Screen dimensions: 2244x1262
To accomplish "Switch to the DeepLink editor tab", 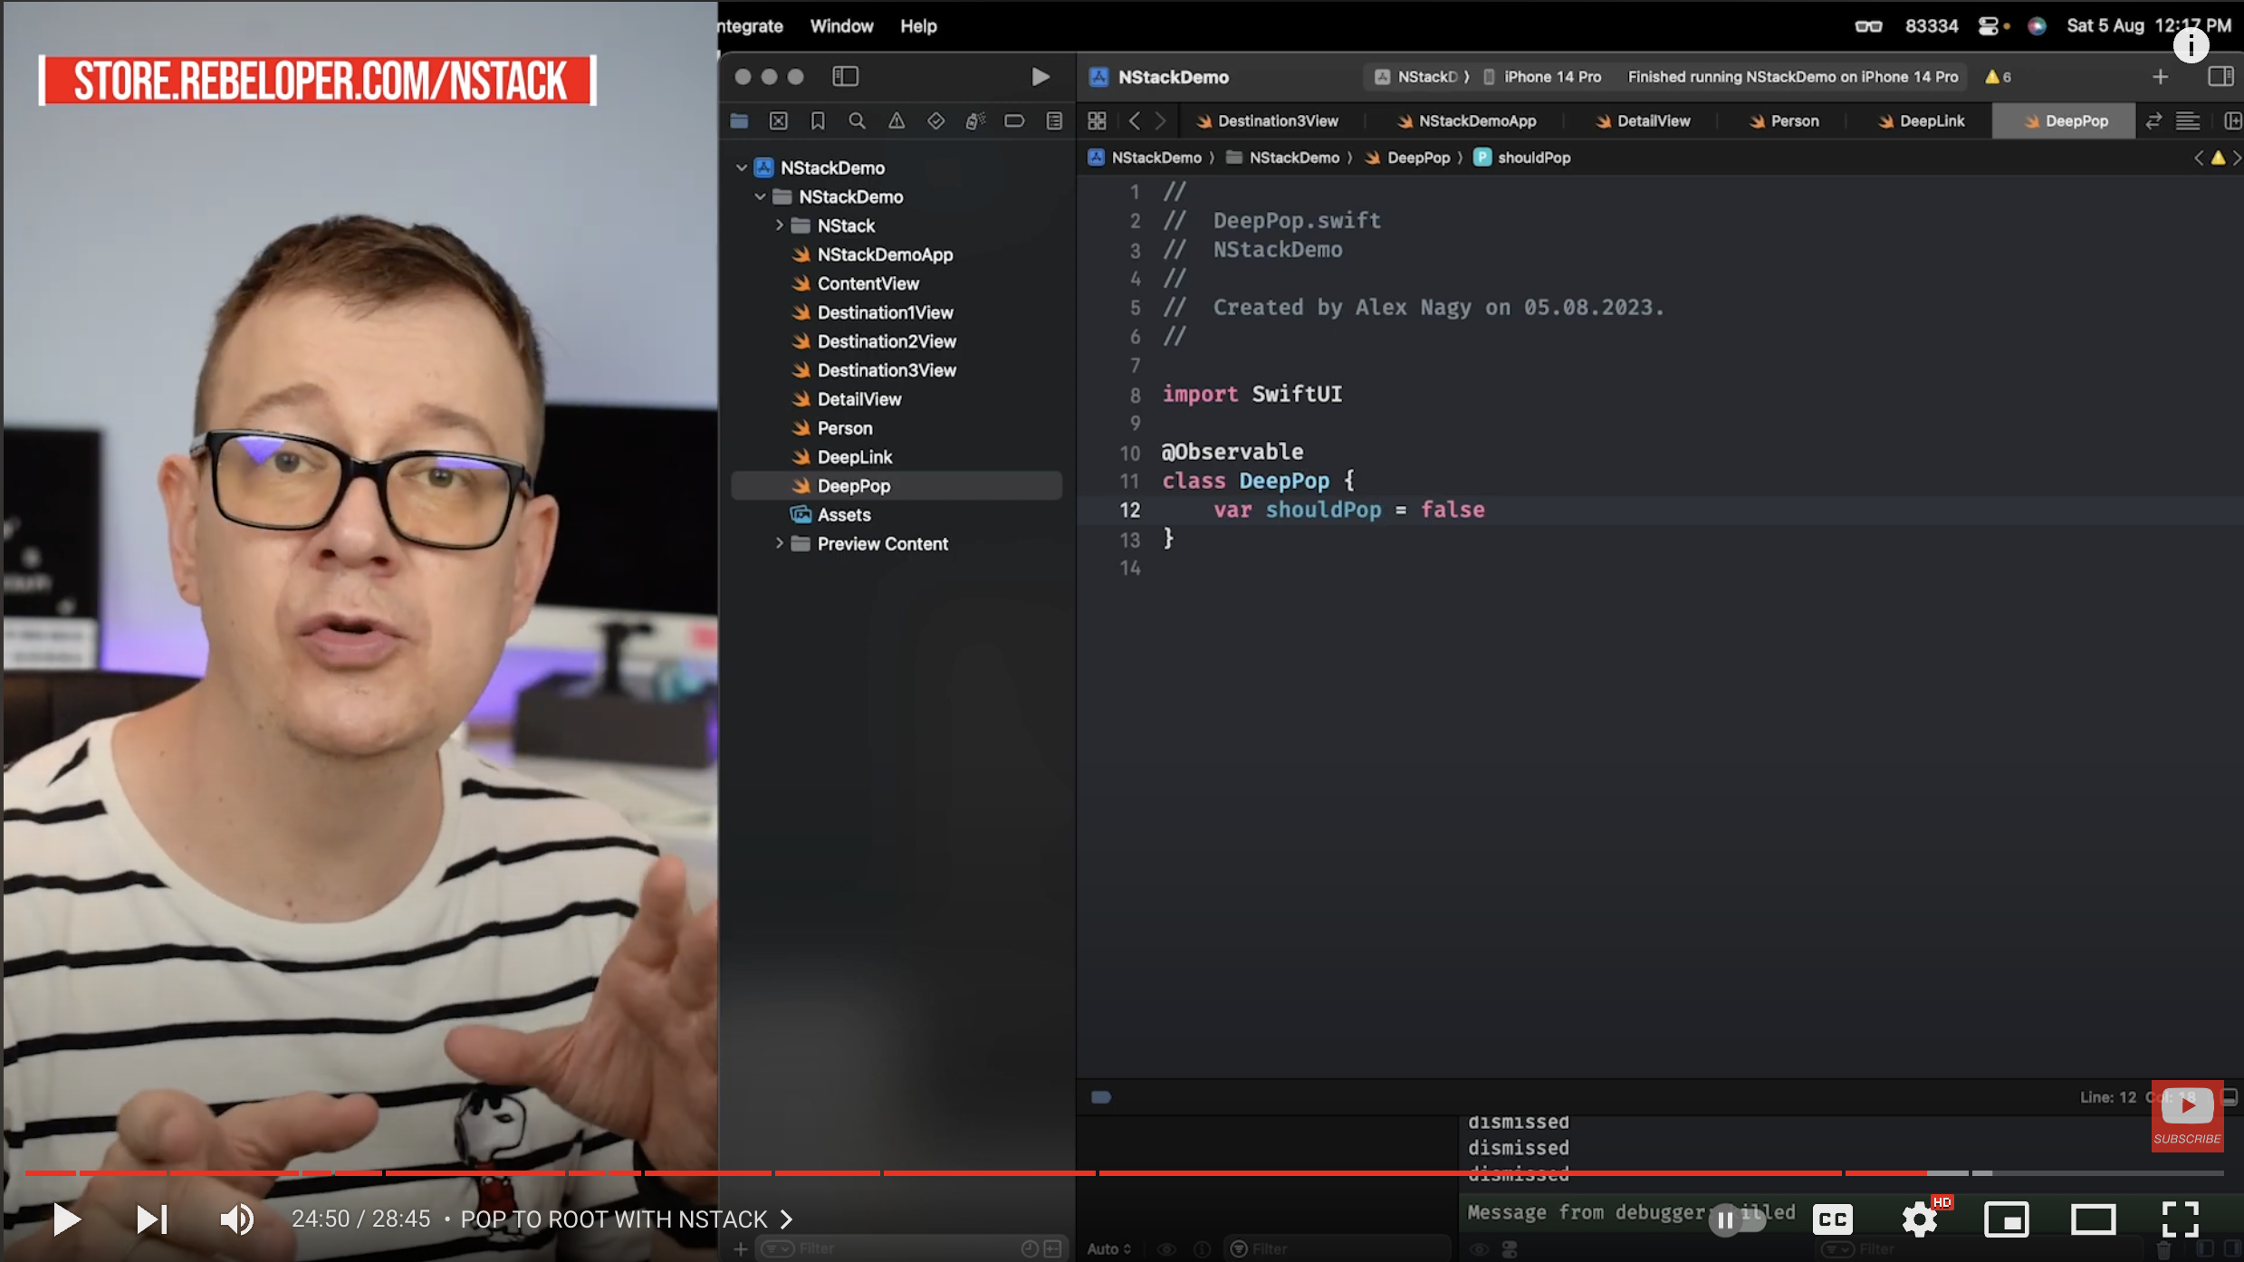I will [1921, 120].
